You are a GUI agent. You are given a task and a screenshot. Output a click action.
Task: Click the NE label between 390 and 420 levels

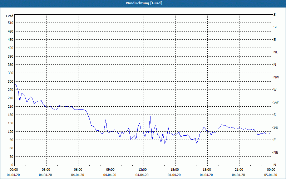click(x=276, y=52)
